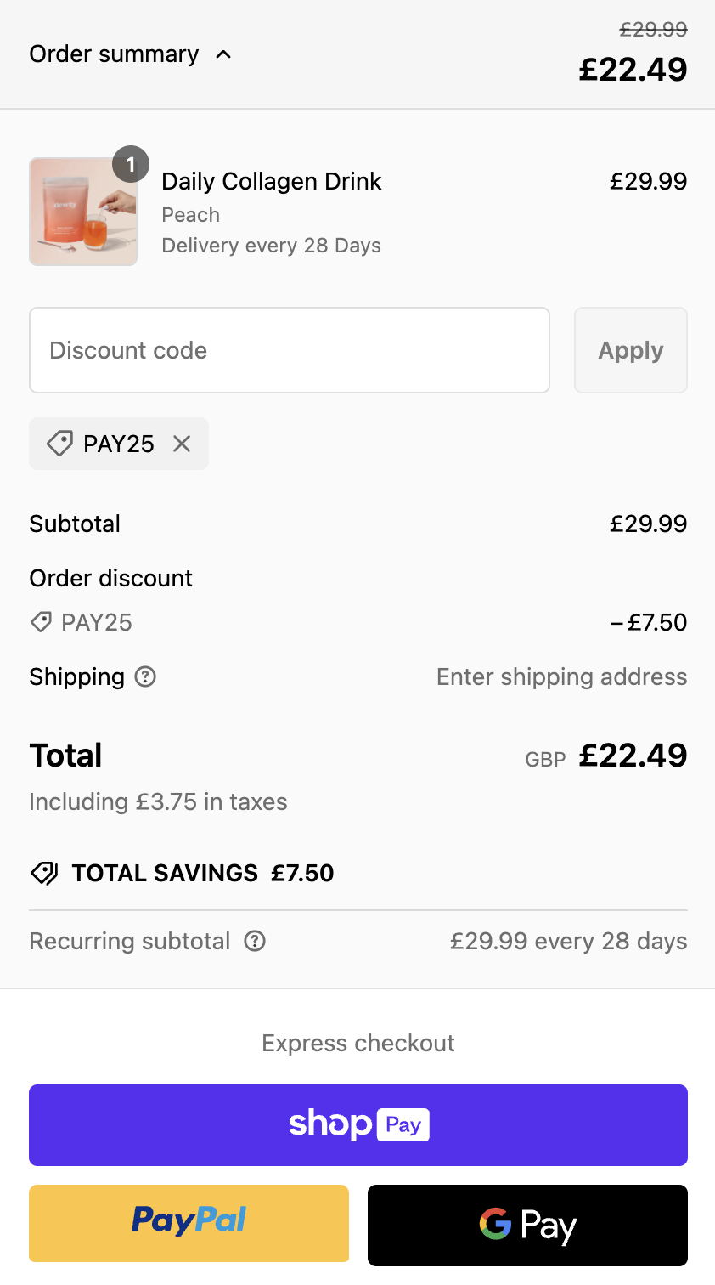
Task: Remove the PAY25 discount code
Action: pos(182,444)
